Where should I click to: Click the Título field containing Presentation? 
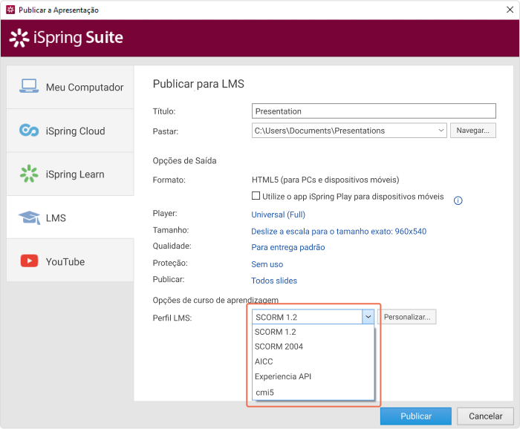point(374,111)
